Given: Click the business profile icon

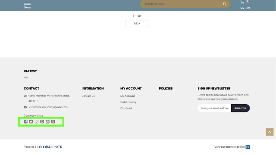Looking at the screenshot, I should (248, 147).
